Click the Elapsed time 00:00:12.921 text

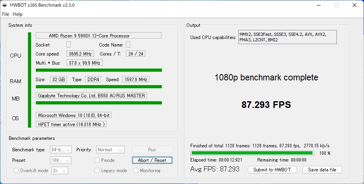tap(216, 160)
